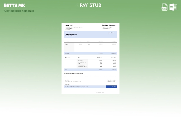181x117 pixels.
Task: Click the Word document format icon
Action: pyautogui.click(x=173, y=7)
